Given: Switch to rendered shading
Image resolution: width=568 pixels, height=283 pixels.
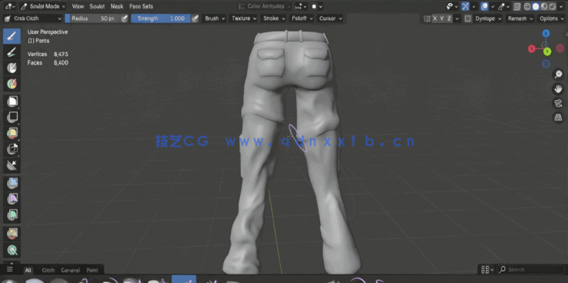Looking at the screenshot, I should click(552, 6).
